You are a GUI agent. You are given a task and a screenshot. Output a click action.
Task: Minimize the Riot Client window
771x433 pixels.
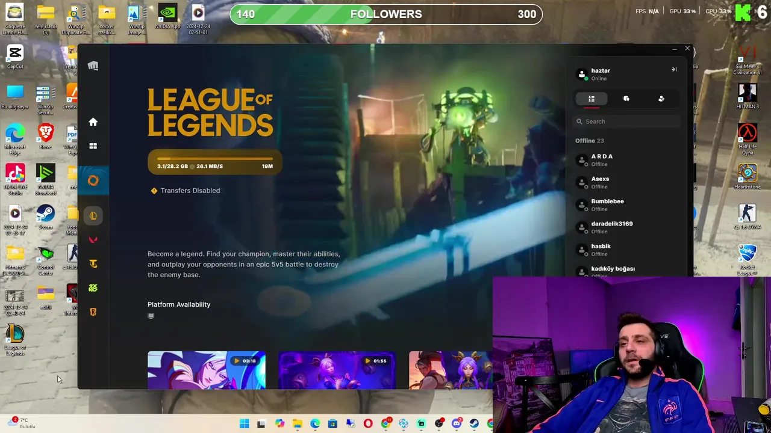pos(674,49)
